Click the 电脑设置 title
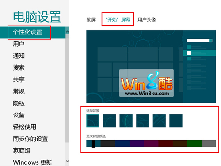 click(37, 17)
